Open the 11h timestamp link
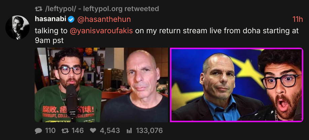Viewport: 309px width, 140px height. pos(298,19)
